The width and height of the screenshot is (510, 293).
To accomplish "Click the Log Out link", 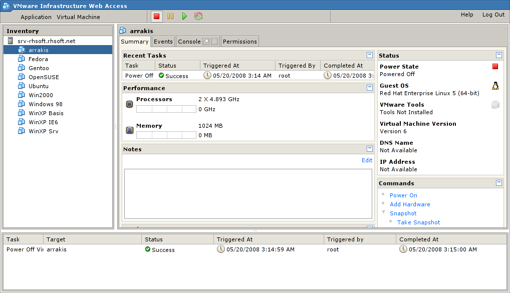I will click(493, 15).
